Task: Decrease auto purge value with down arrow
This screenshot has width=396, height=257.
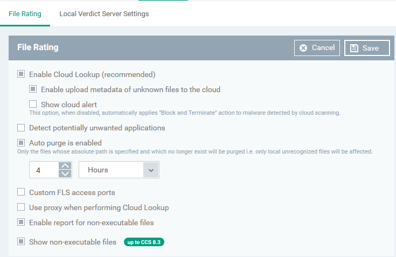Action: click(x=65, y=173)
